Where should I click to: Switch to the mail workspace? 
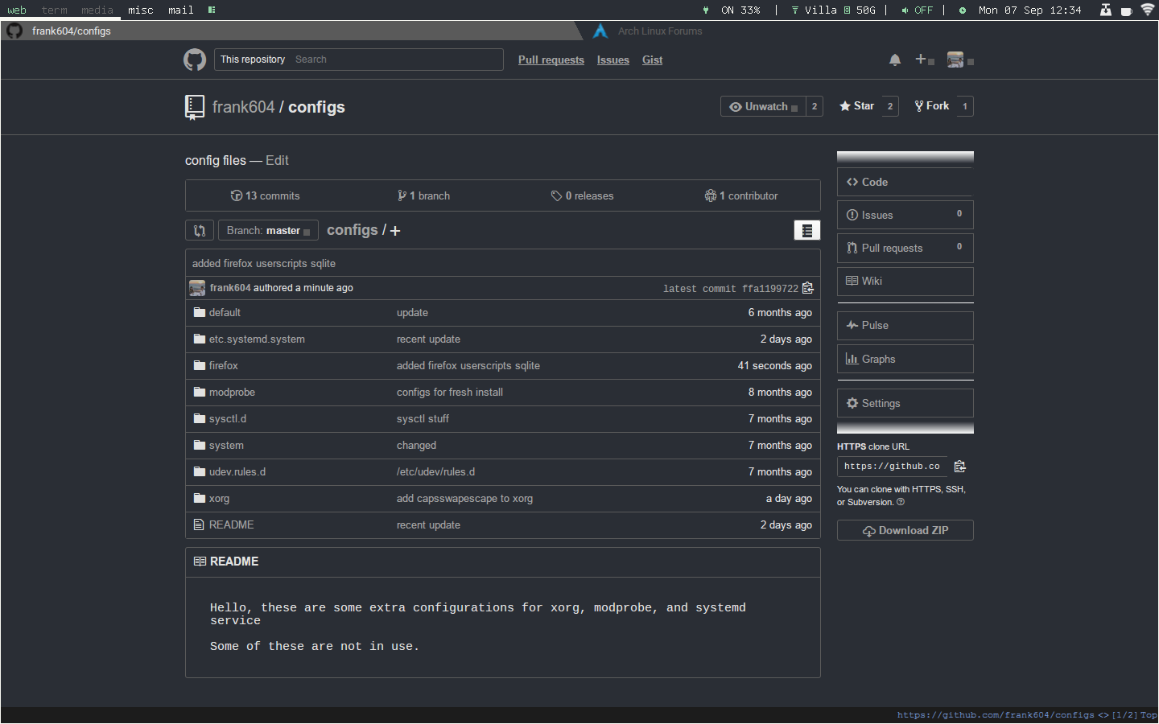point(181,10)
